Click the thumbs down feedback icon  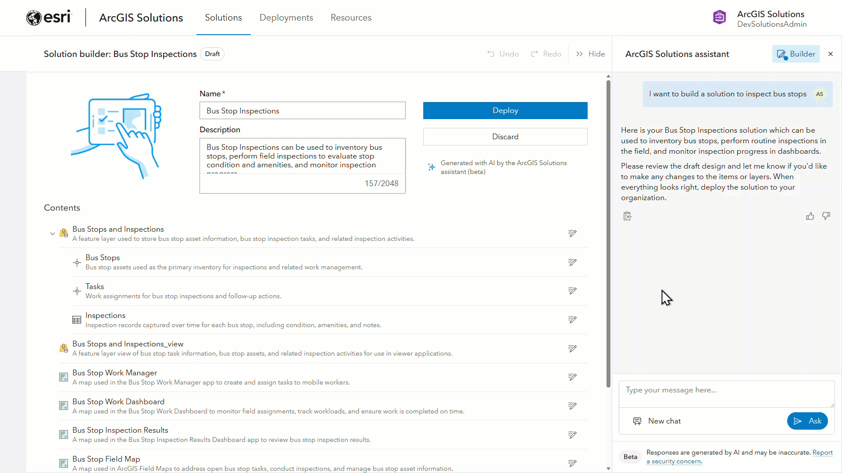[826, 216]
